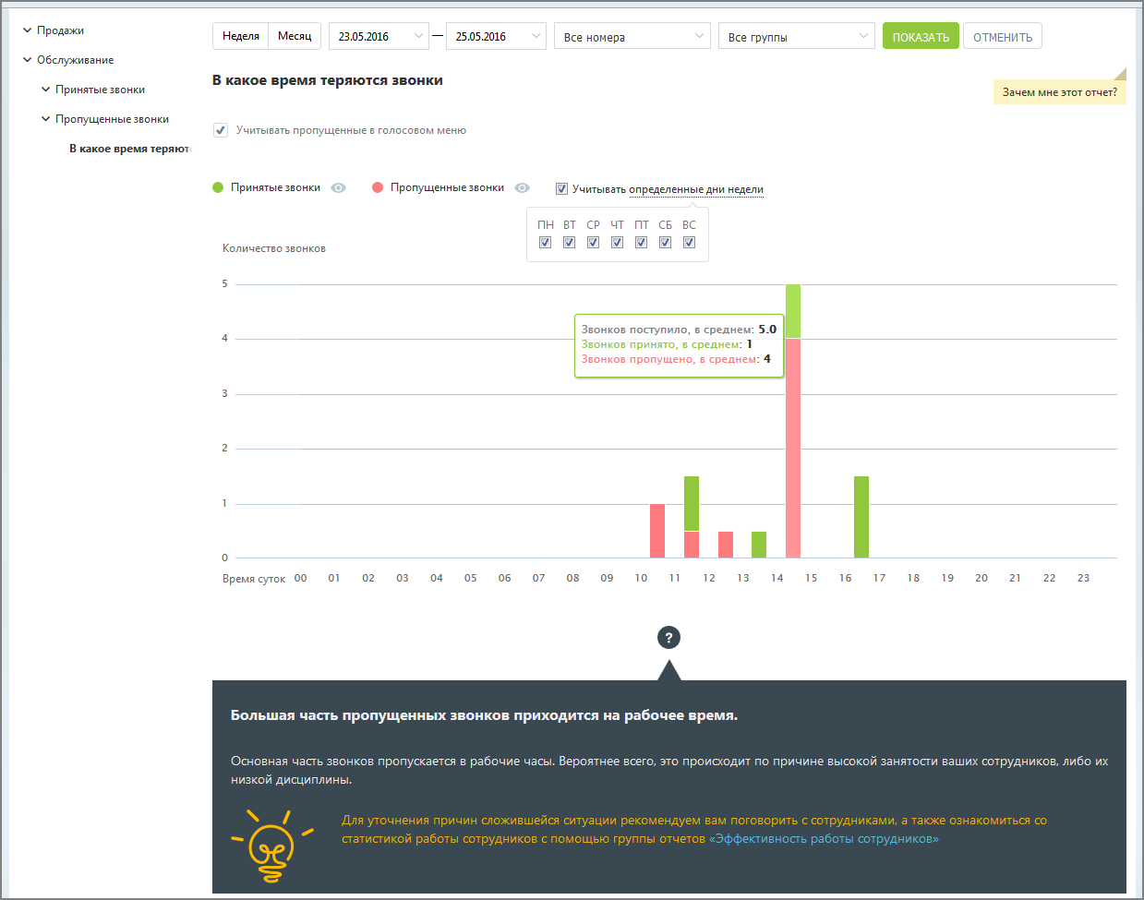The width and height of the screenshot is (1144, 900).
Task: Click the В какое время теряются звонки heading
Action: point(328,80)
